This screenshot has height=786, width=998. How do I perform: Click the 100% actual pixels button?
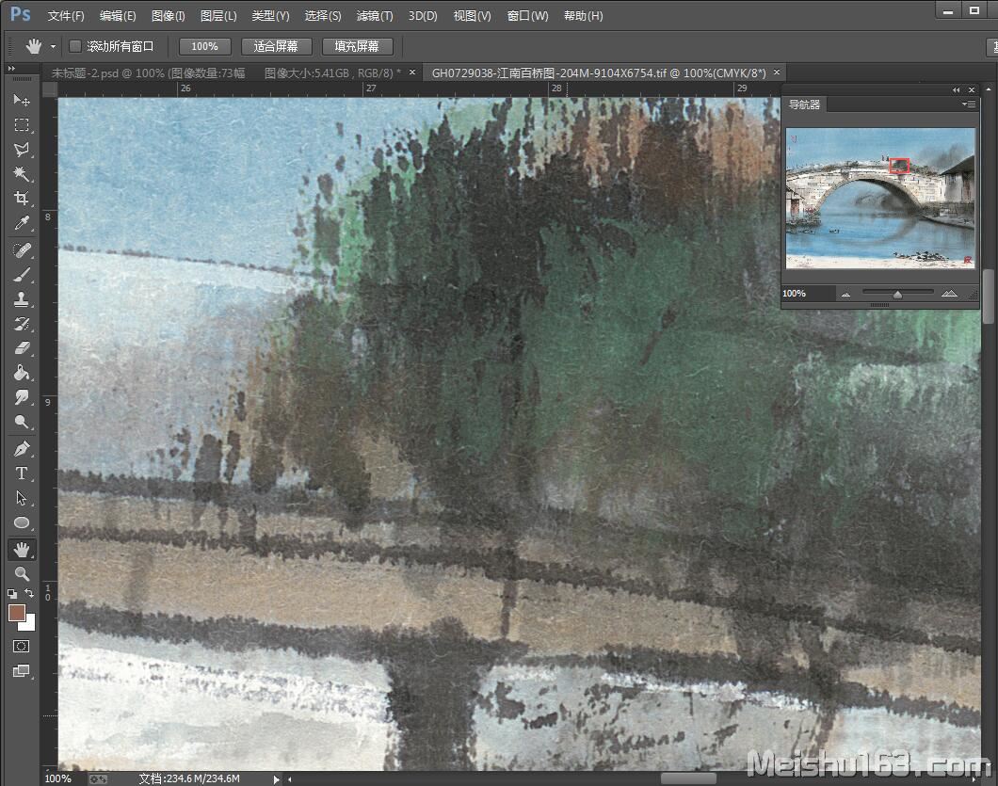point(204,46)
